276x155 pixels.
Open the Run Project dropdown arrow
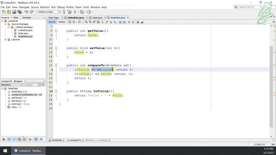[x=78, y=12]
